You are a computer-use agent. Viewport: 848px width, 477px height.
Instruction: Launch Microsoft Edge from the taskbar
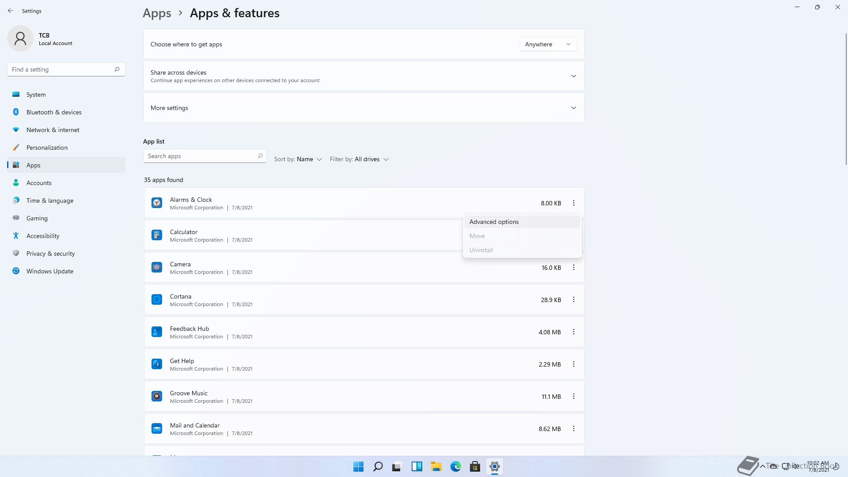tap(455, 466)
